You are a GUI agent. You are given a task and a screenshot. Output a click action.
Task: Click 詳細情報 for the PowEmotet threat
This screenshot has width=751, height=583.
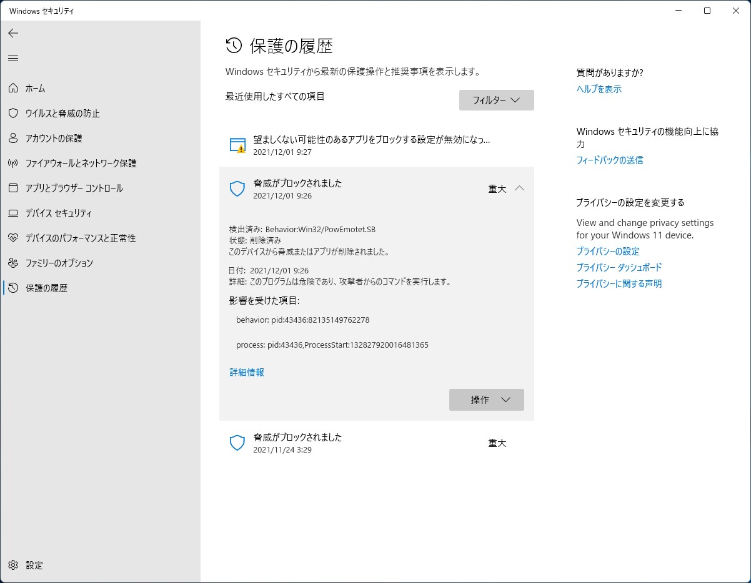[246, 372]
